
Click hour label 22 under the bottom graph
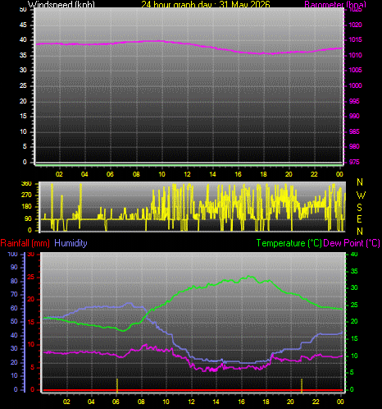tap(316, 402)
